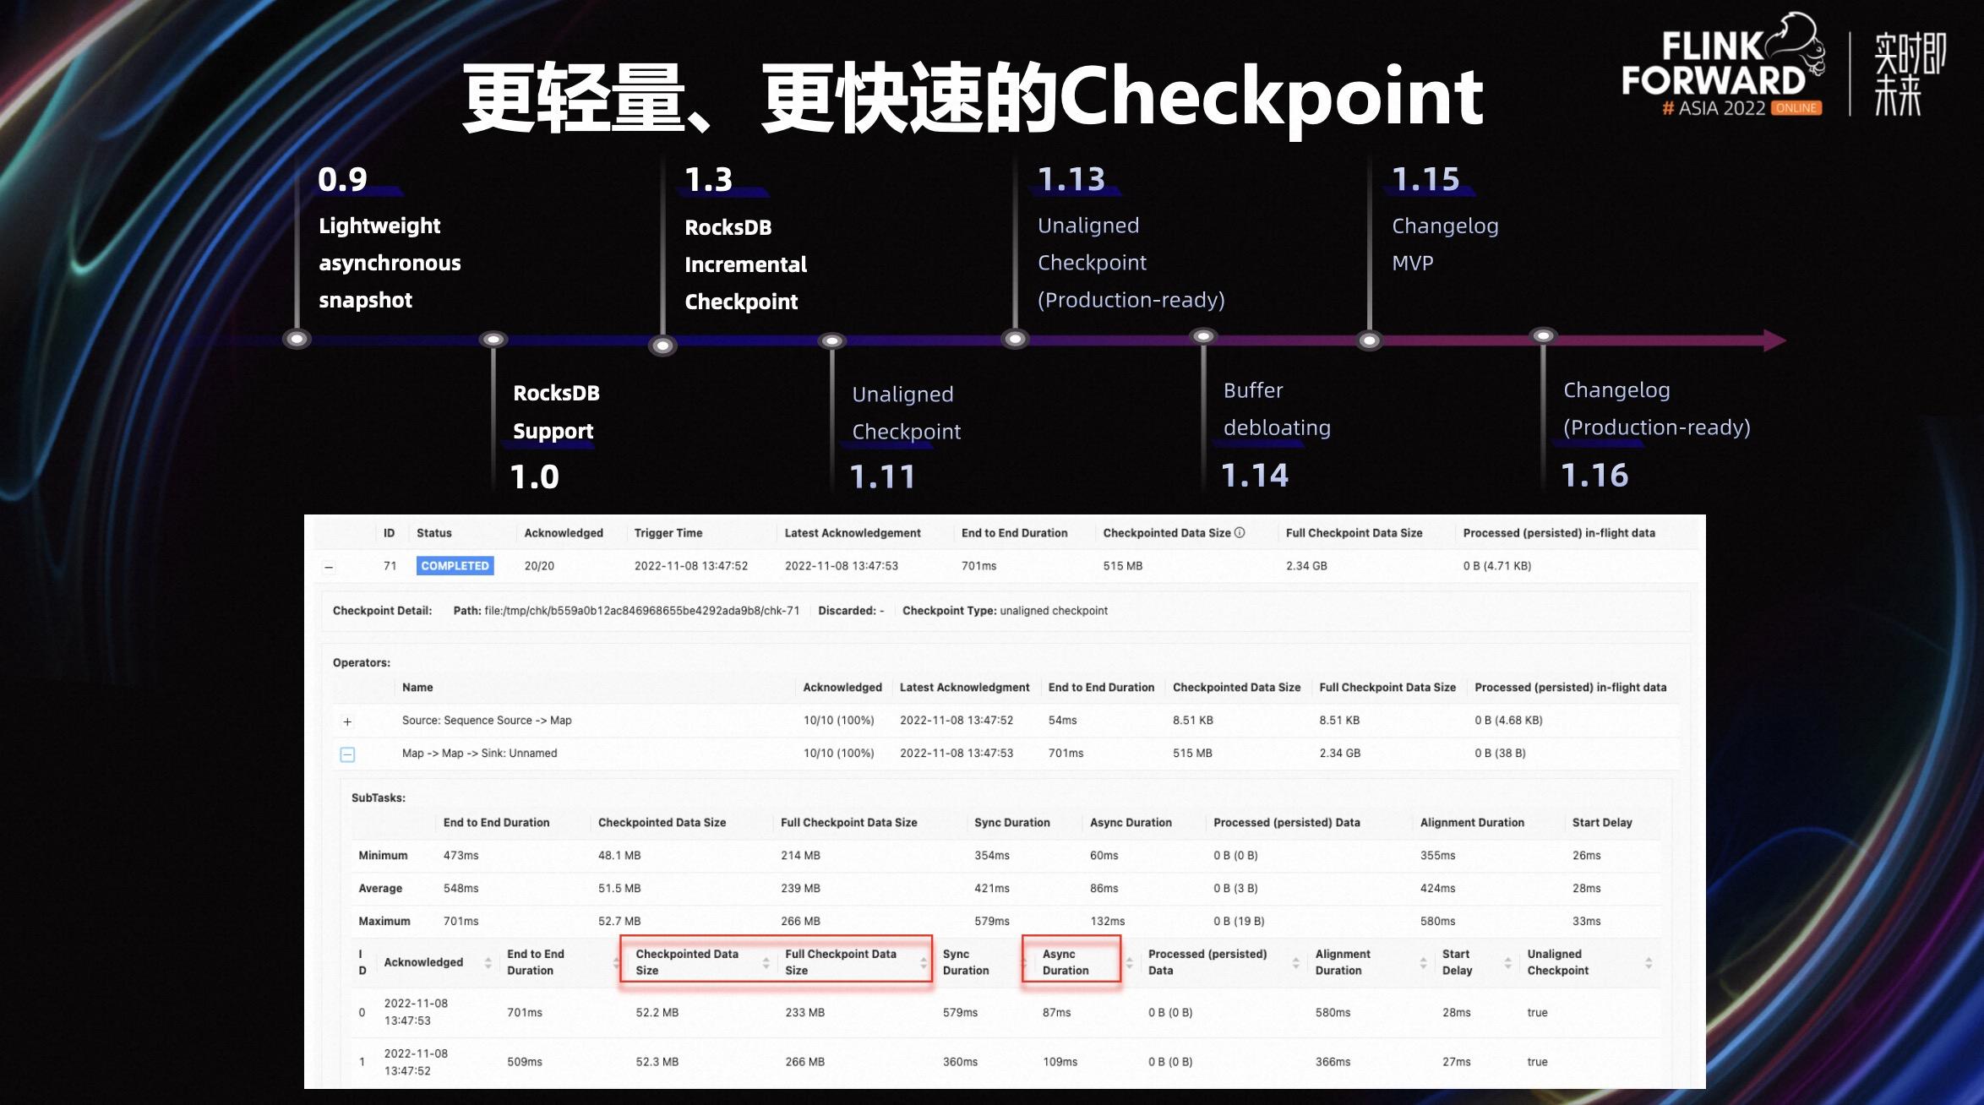Sort subtasks by Start Delay
1984x1105 pixels.
[x=1509, y=963]
